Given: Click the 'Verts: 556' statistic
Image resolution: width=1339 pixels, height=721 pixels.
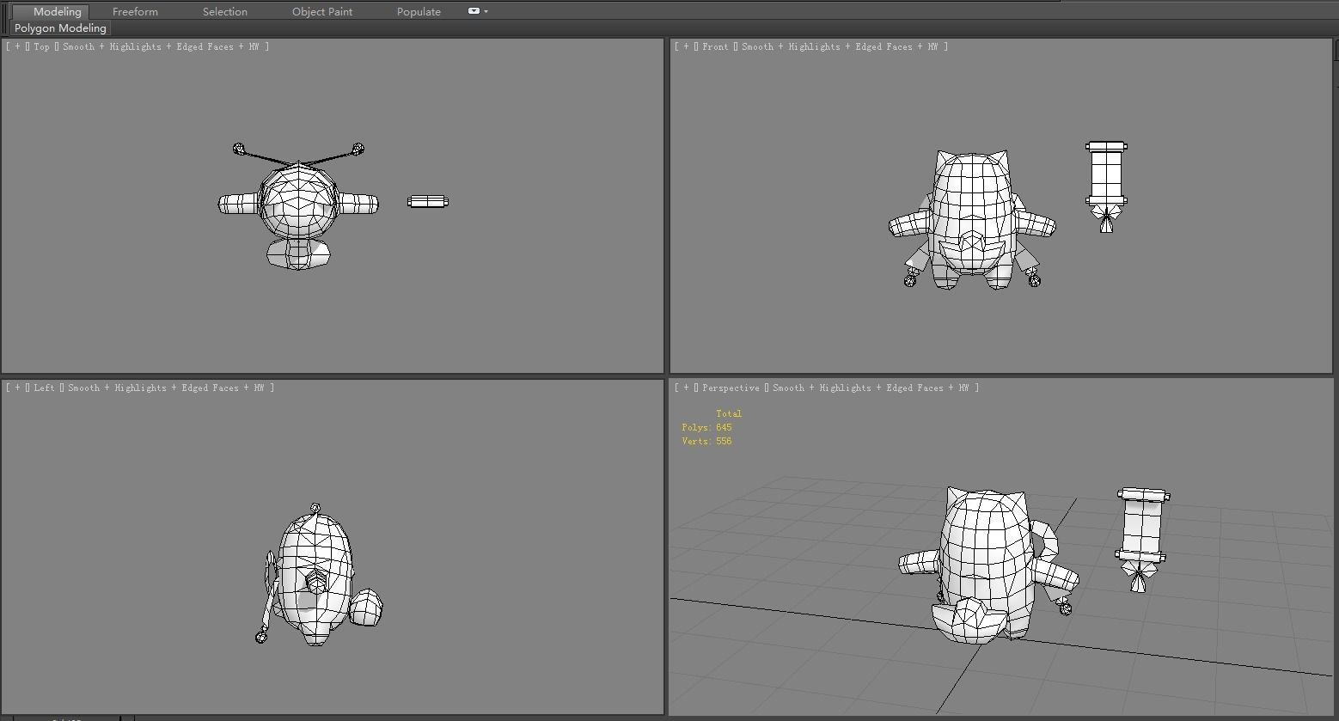Looking at the screenshot, I should [706, 441].
